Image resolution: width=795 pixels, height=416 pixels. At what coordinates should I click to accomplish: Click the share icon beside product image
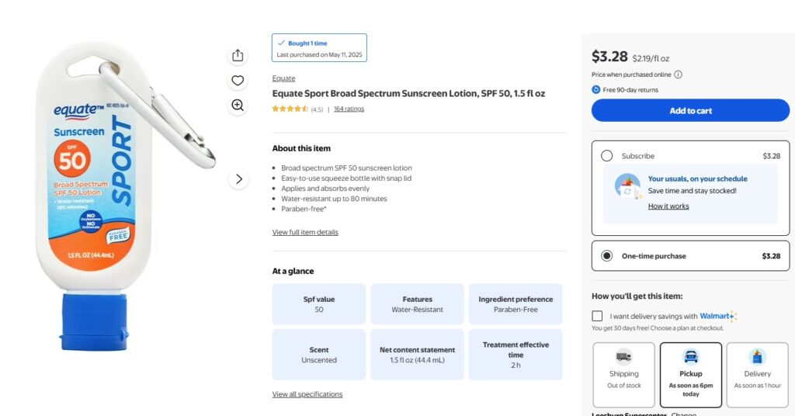click(238, 55)
